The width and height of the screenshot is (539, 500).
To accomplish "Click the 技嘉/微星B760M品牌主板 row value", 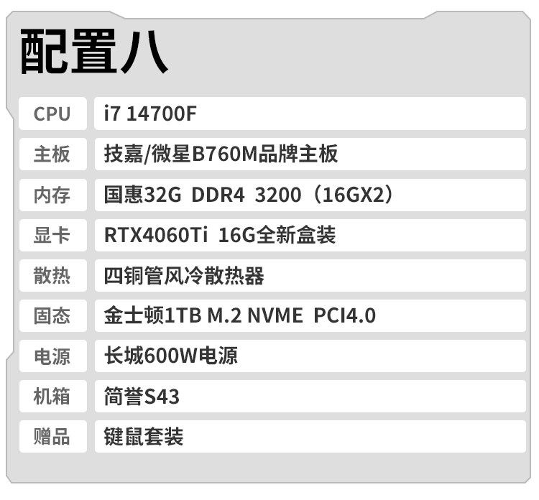I will click(x=310, y=154).
